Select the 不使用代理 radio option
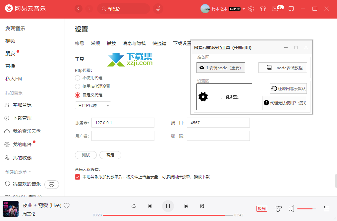337x221 pixels. (78, 78)
